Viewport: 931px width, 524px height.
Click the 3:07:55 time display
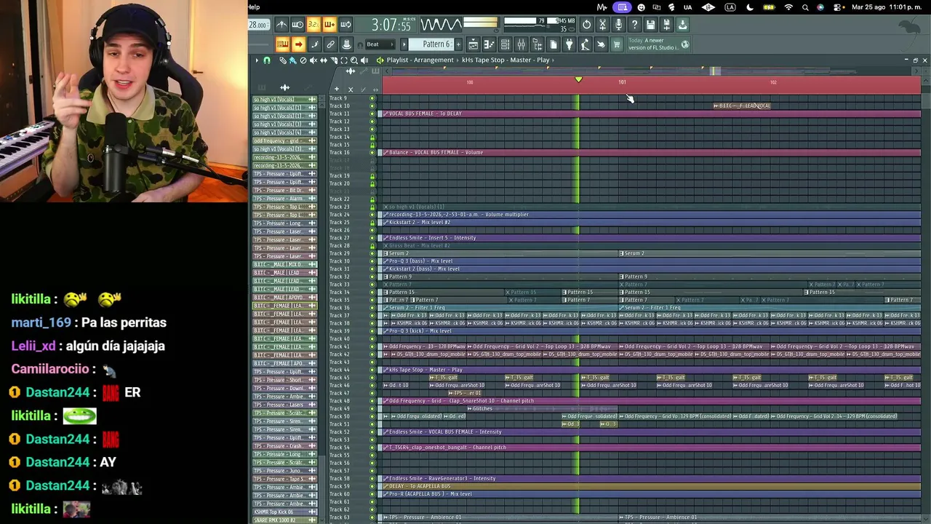pyautogui.click(x=391, y=25)
